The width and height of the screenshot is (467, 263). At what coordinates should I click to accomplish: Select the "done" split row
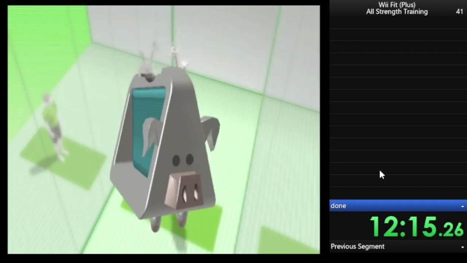click(398, 206)
